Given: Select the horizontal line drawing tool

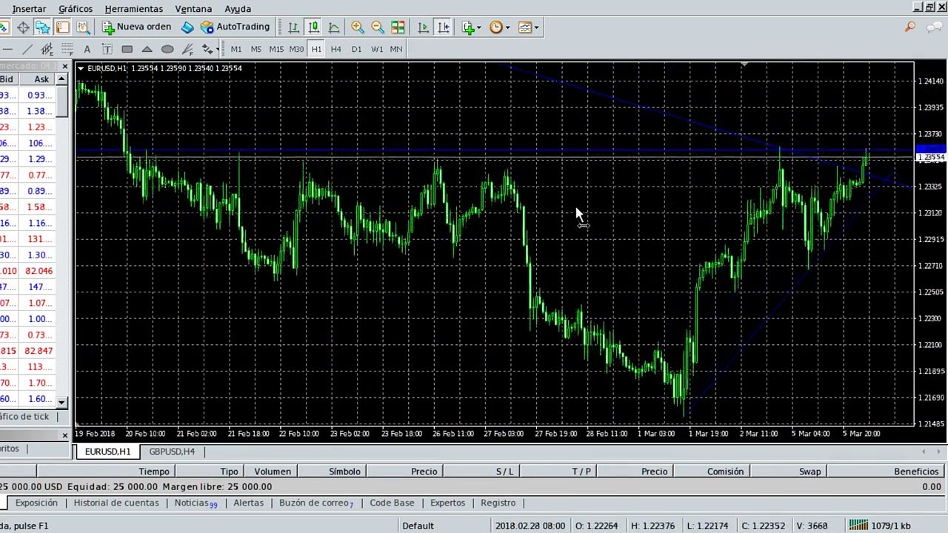Looking at the screenshot, I should [7, 49].
